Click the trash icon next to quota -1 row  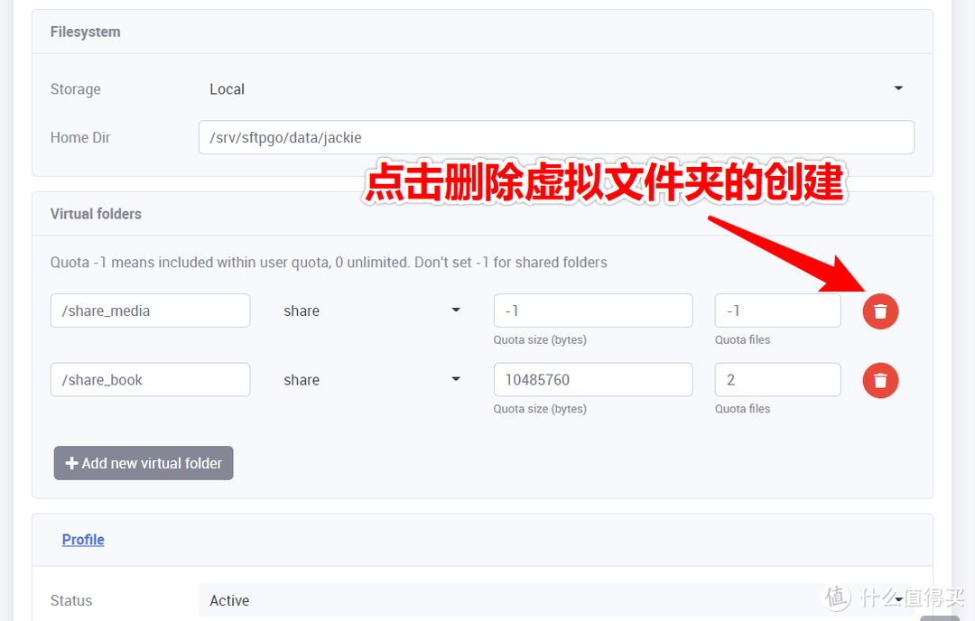pos(880,310)
